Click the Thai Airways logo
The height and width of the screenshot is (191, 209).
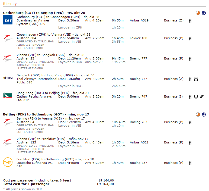pyautogui.click(x=8, y=78)
